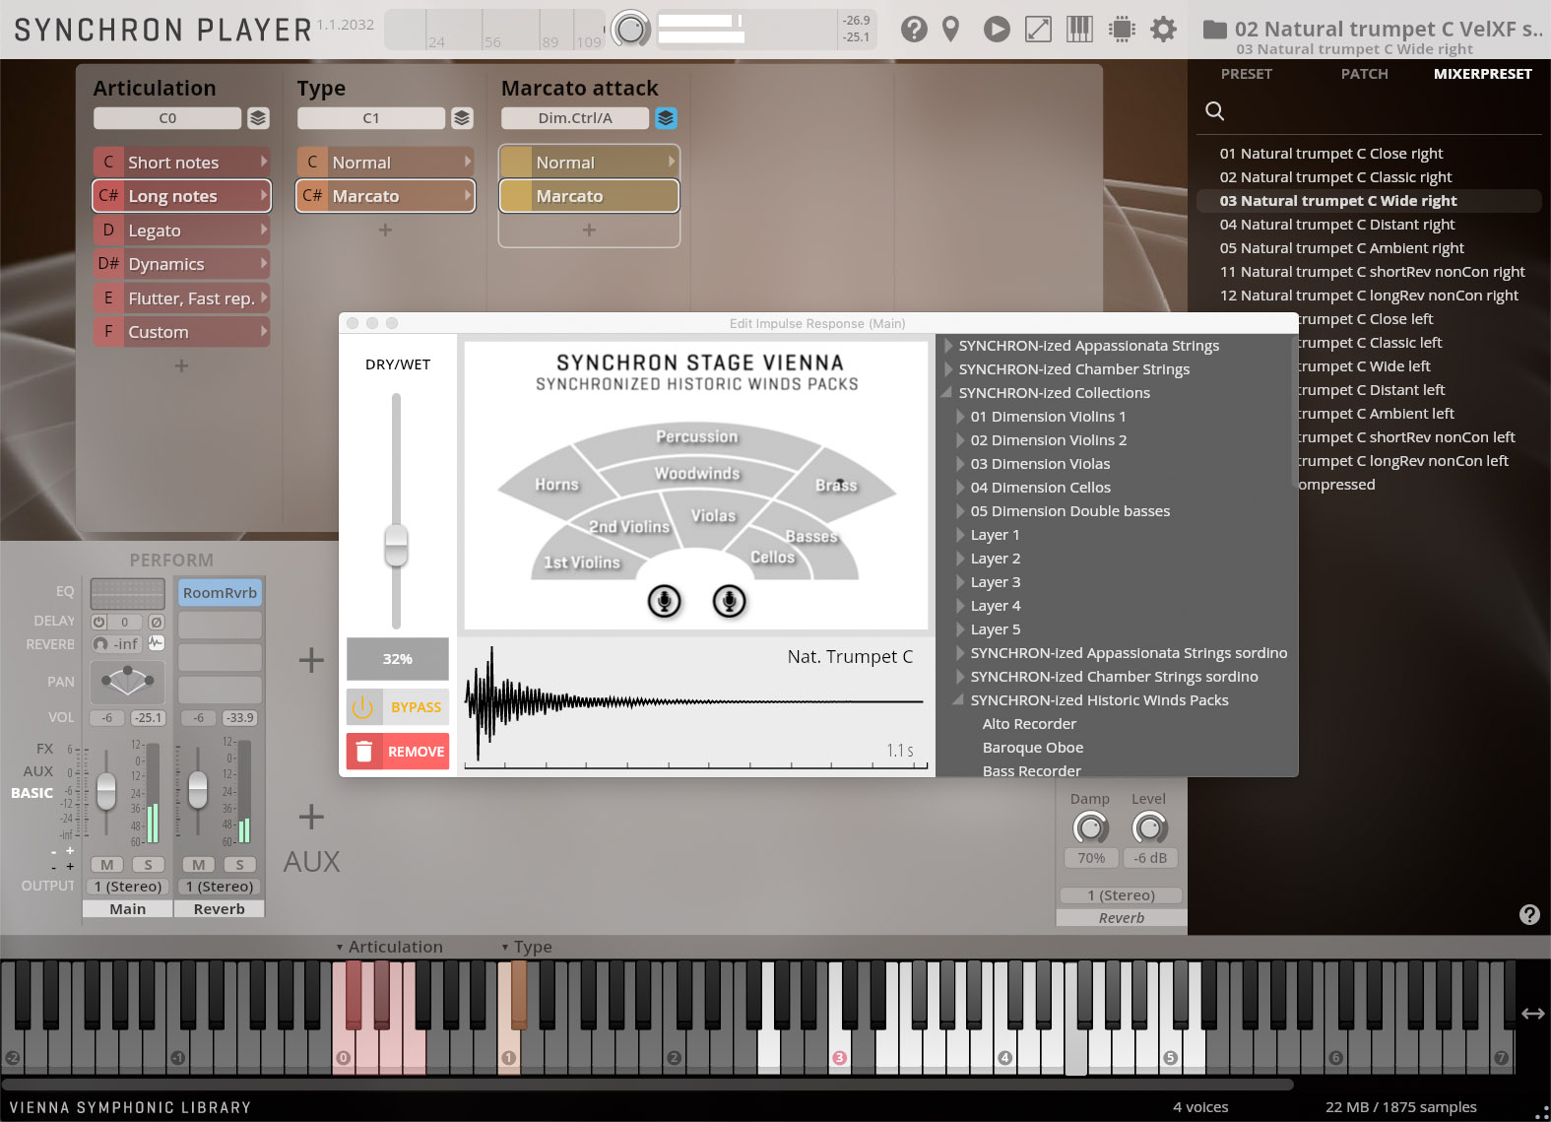Click the big plus to add channel insert
1551x1122 pixels.
[x=311, y=659]
